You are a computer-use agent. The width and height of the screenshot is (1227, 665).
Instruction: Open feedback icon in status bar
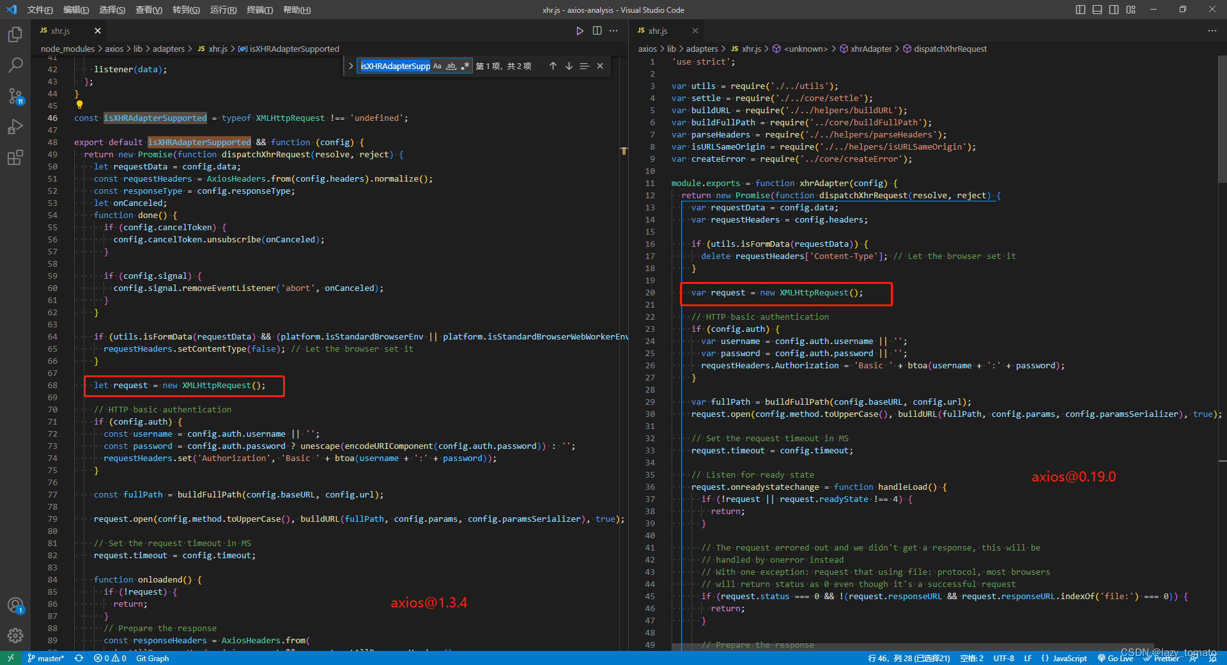(x=1193, y=658)
